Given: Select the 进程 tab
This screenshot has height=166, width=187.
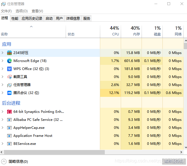Looking at the screenshot, I should pos(5,18).
